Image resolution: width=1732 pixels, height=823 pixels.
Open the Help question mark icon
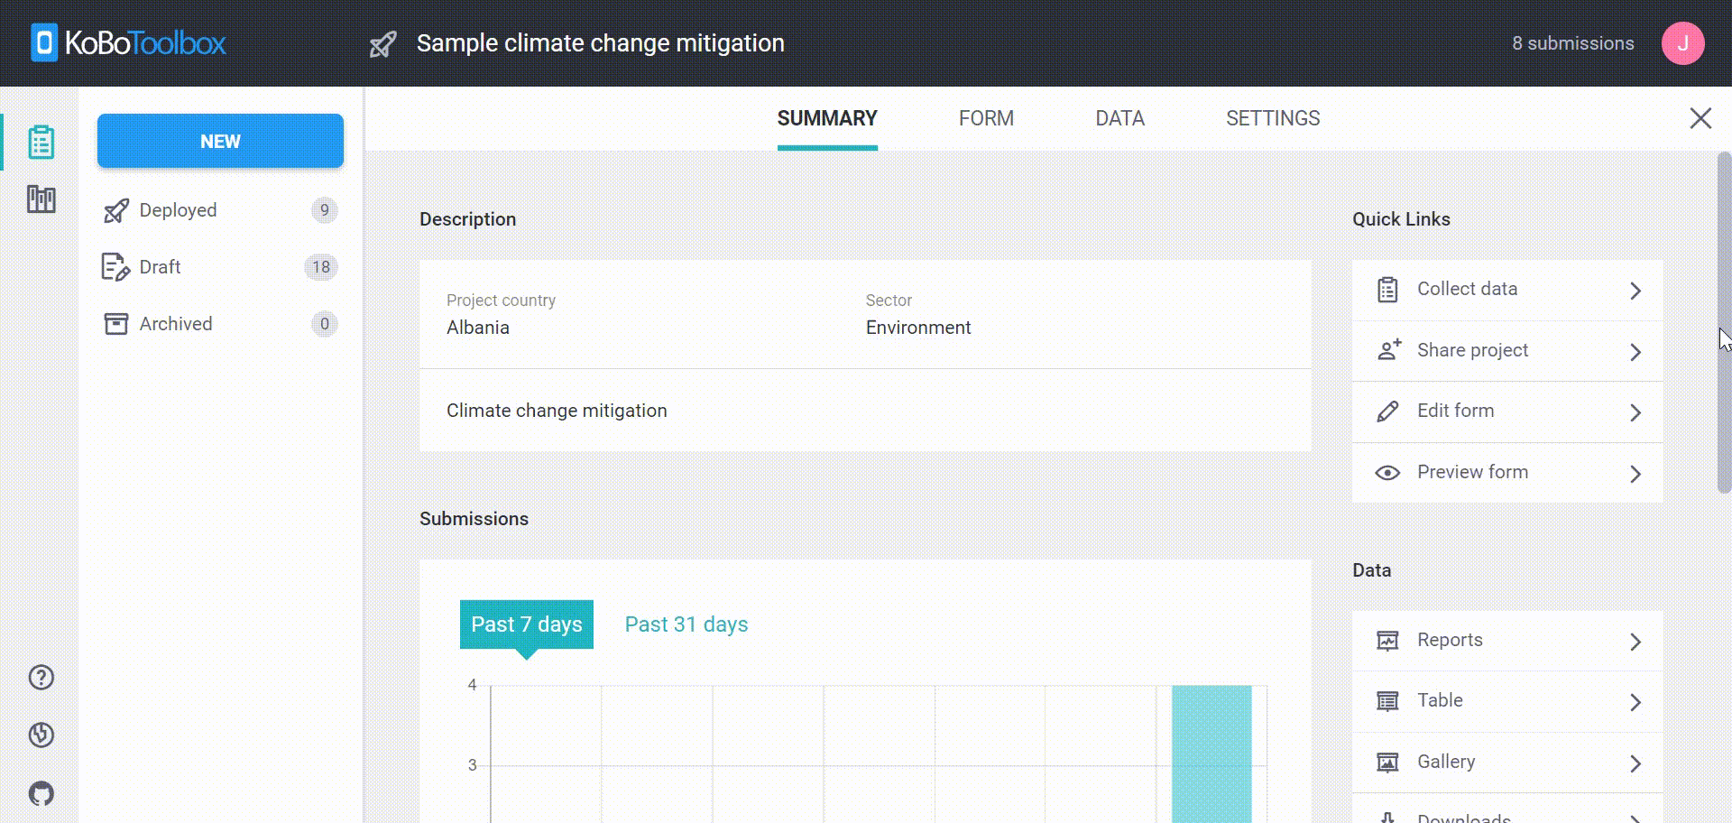(41, 678)
